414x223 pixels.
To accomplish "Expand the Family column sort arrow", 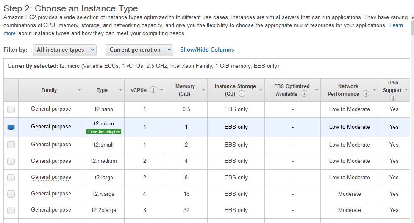I will (x=79, y=90).
